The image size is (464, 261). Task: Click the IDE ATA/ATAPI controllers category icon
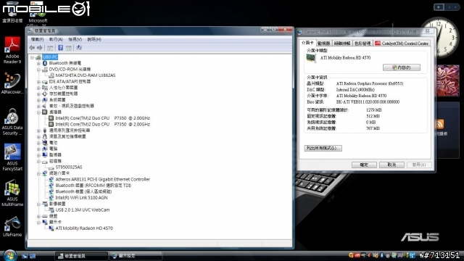click(x=45, y=81)
